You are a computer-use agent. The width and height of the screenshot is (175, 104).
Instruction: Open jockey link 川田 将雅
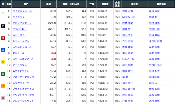pyautogui.click(x=128, y=65)
